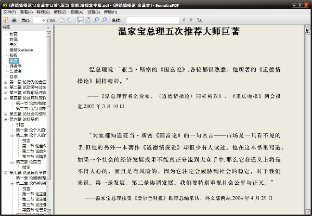Viewport: 312px width, 216px height.
Task: Expand the 第一篇 bookmark node
Action: point(6,82)
